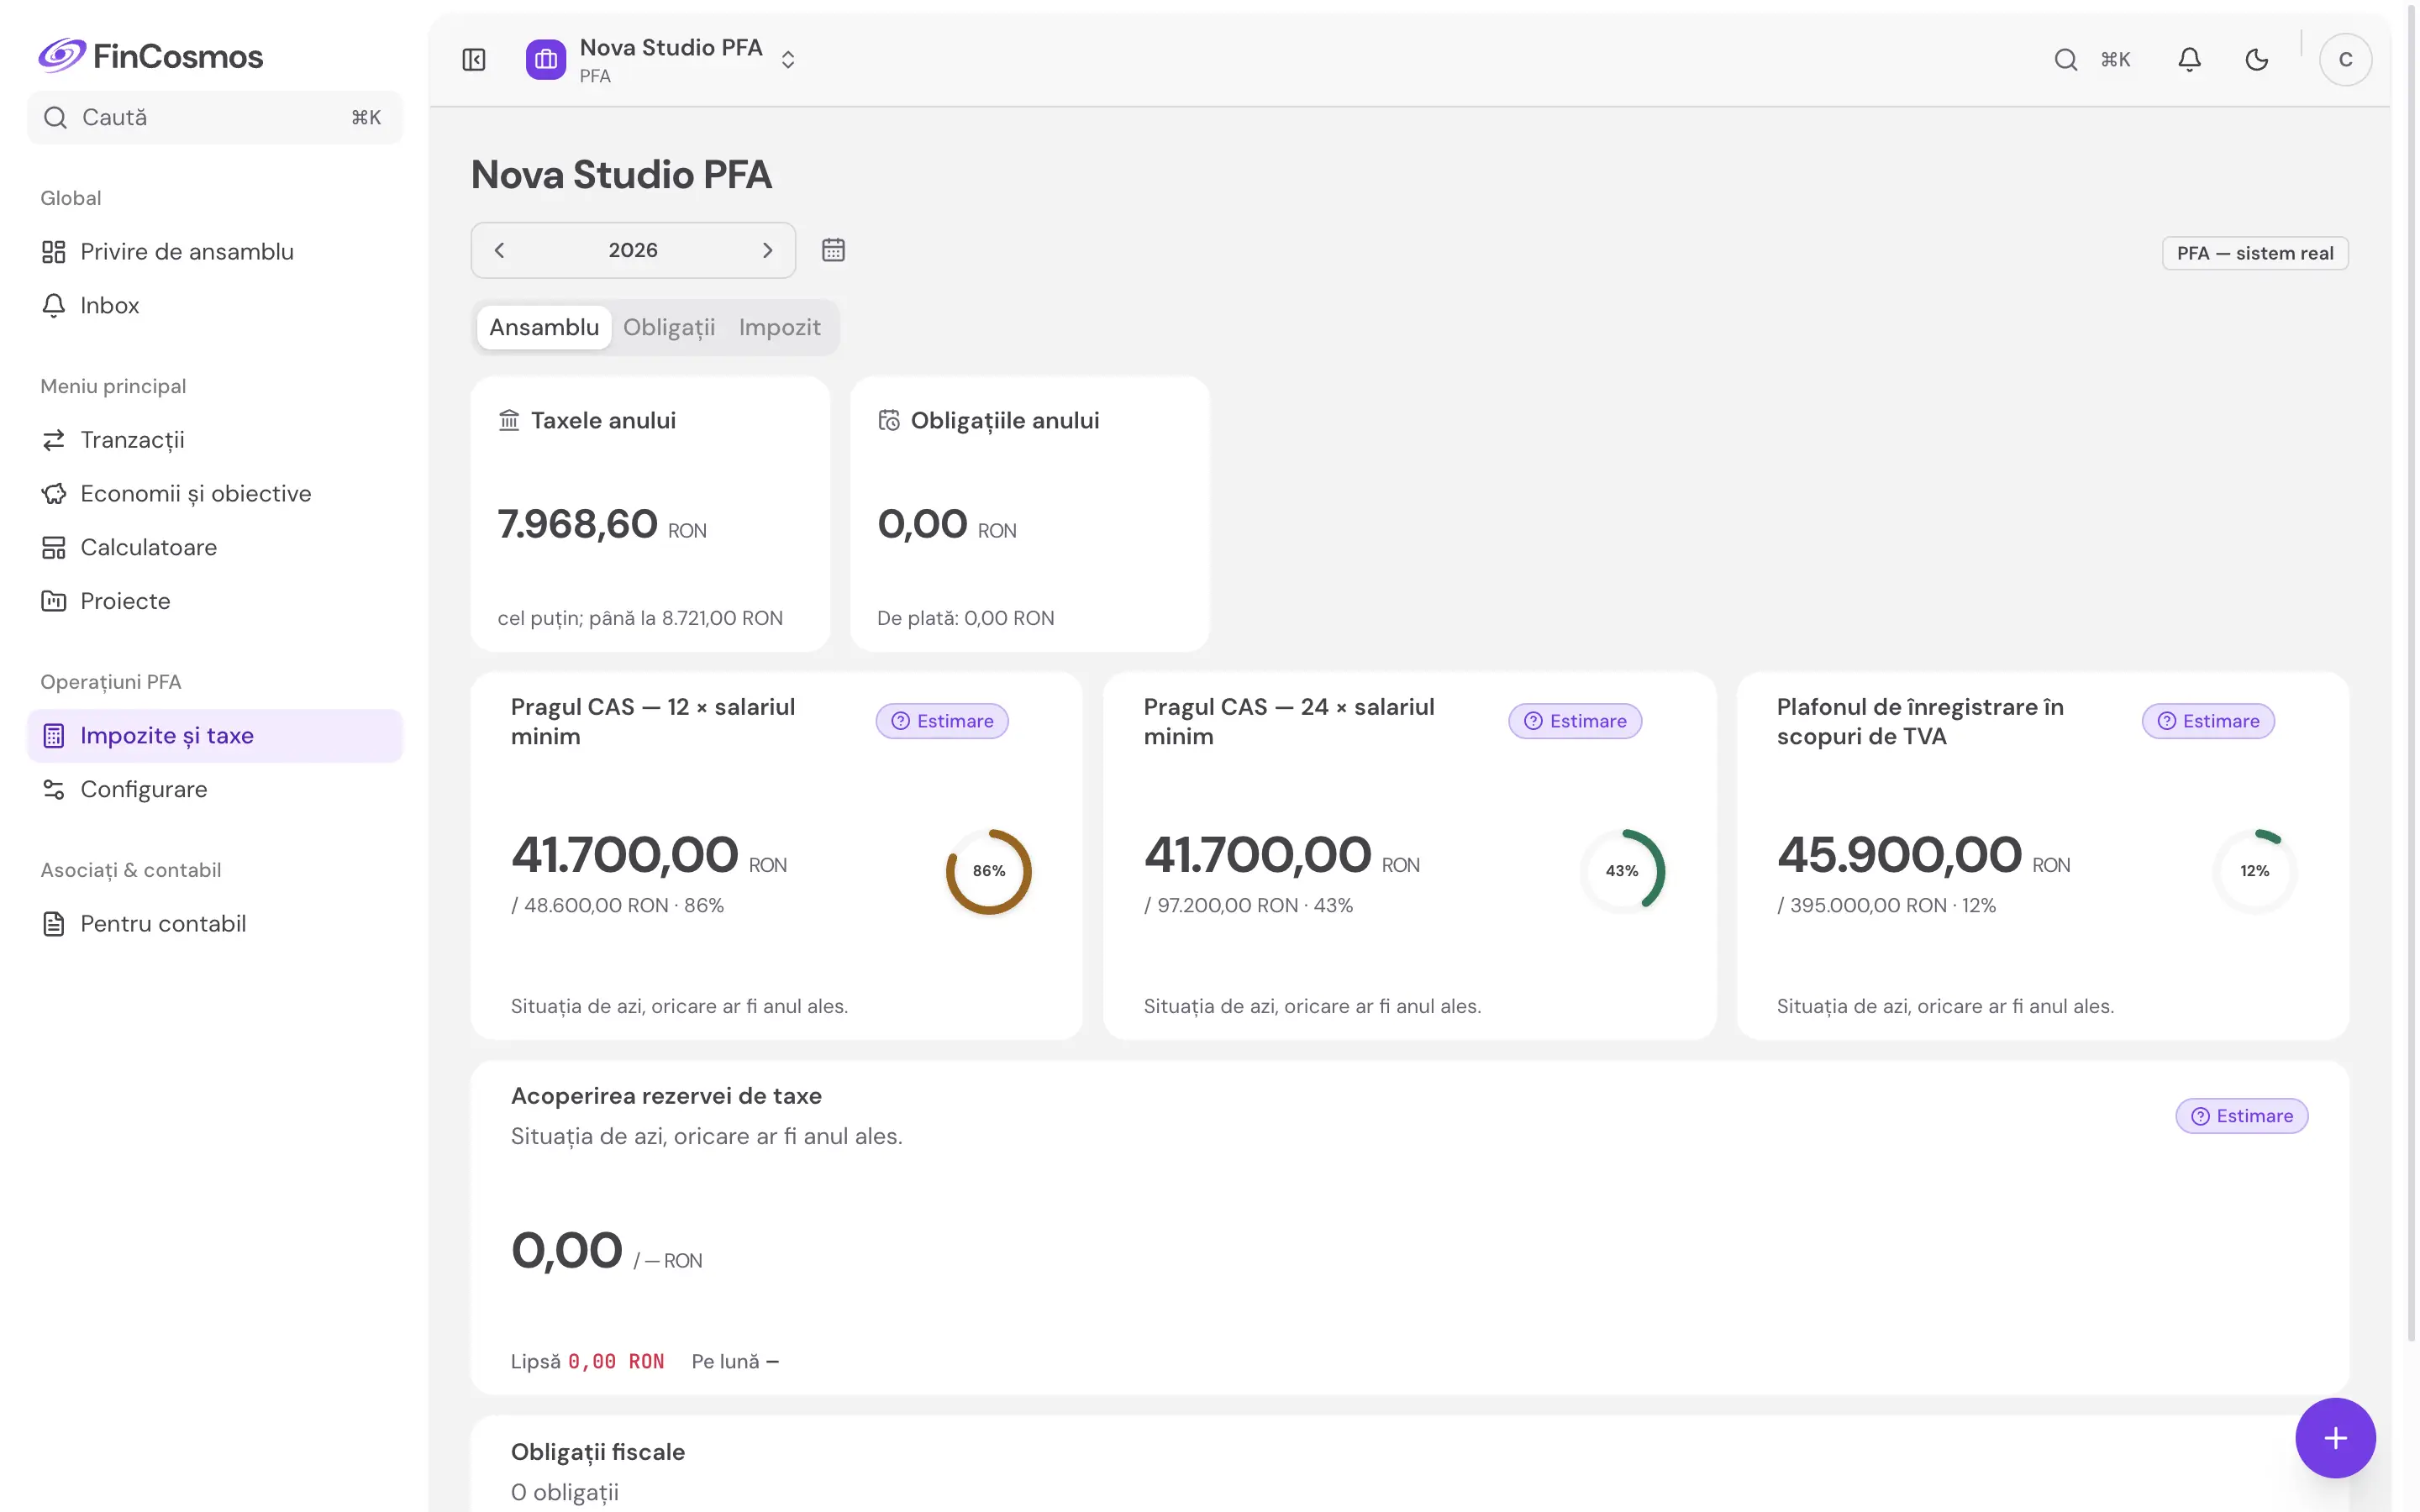Click the Obligațiile anului calendar-clock icon
This screenshot has height=1512, width=2420.
point(889,420)
